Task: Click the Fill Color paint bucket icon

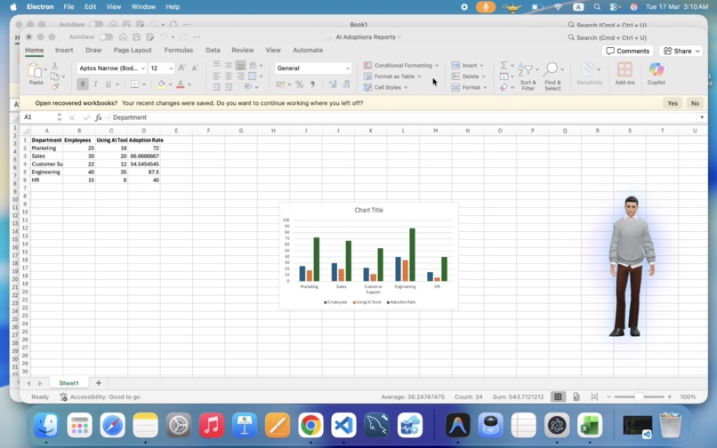Action: pyautogui.click(x=161, y=84)
